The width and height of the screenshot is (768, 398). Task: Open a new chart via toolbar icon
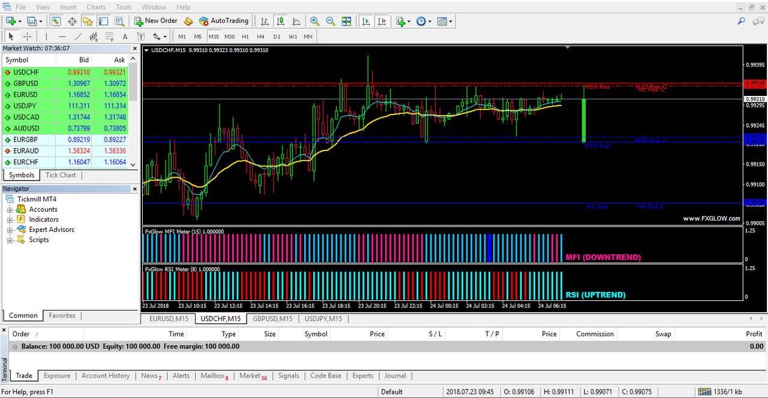point(10,21)
